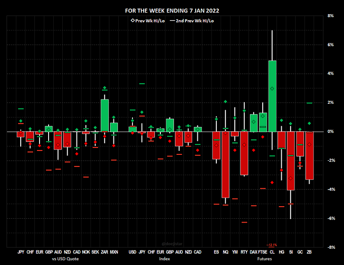Click the dash marker in the 2nd Prev Wk legend
Image resolution: width=344 pixels, height=265 pixels.
tap(172, 21)
